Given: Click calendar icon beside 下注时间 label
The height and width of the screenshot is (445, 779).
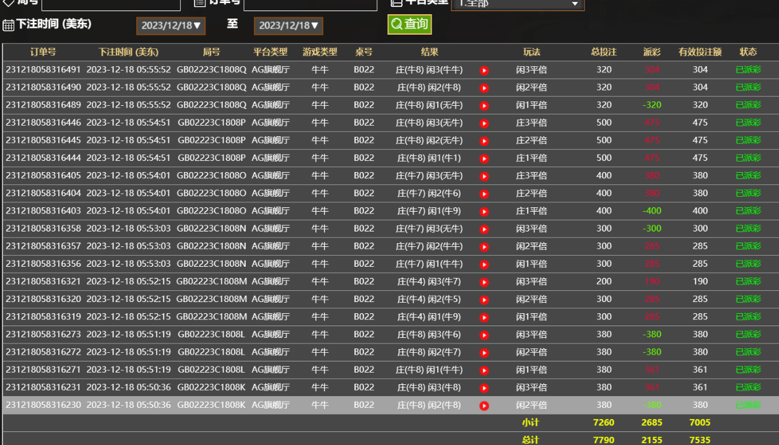Looking at the screenshot, I should [9, 25].
